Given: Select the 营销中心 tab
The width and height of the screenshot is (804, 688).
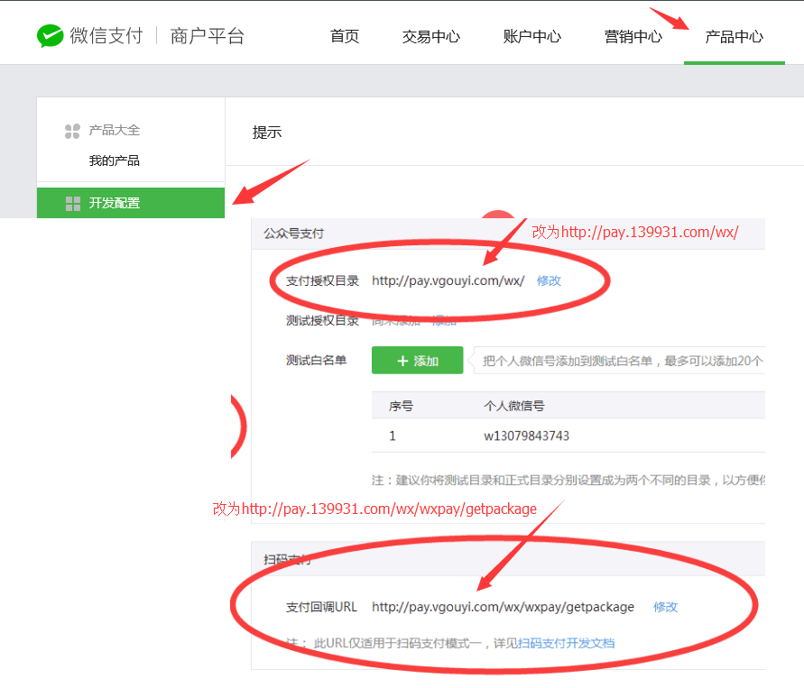Looking at the screenshot, I should tap(633, 37).
